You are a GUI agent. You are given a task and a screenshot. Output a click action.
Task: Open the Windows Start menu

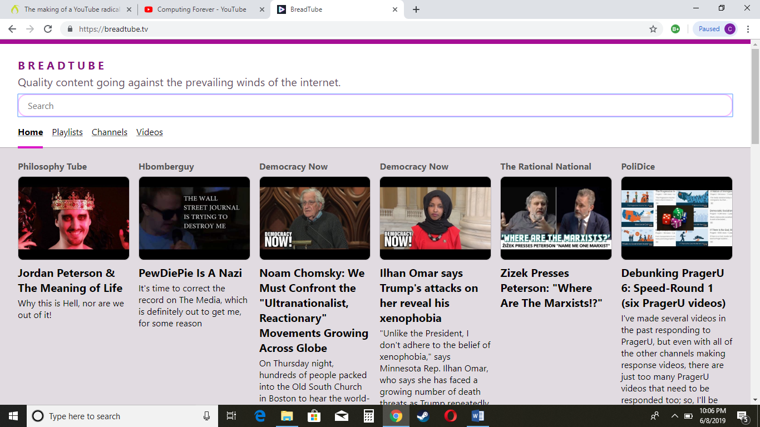click(13, 416)
